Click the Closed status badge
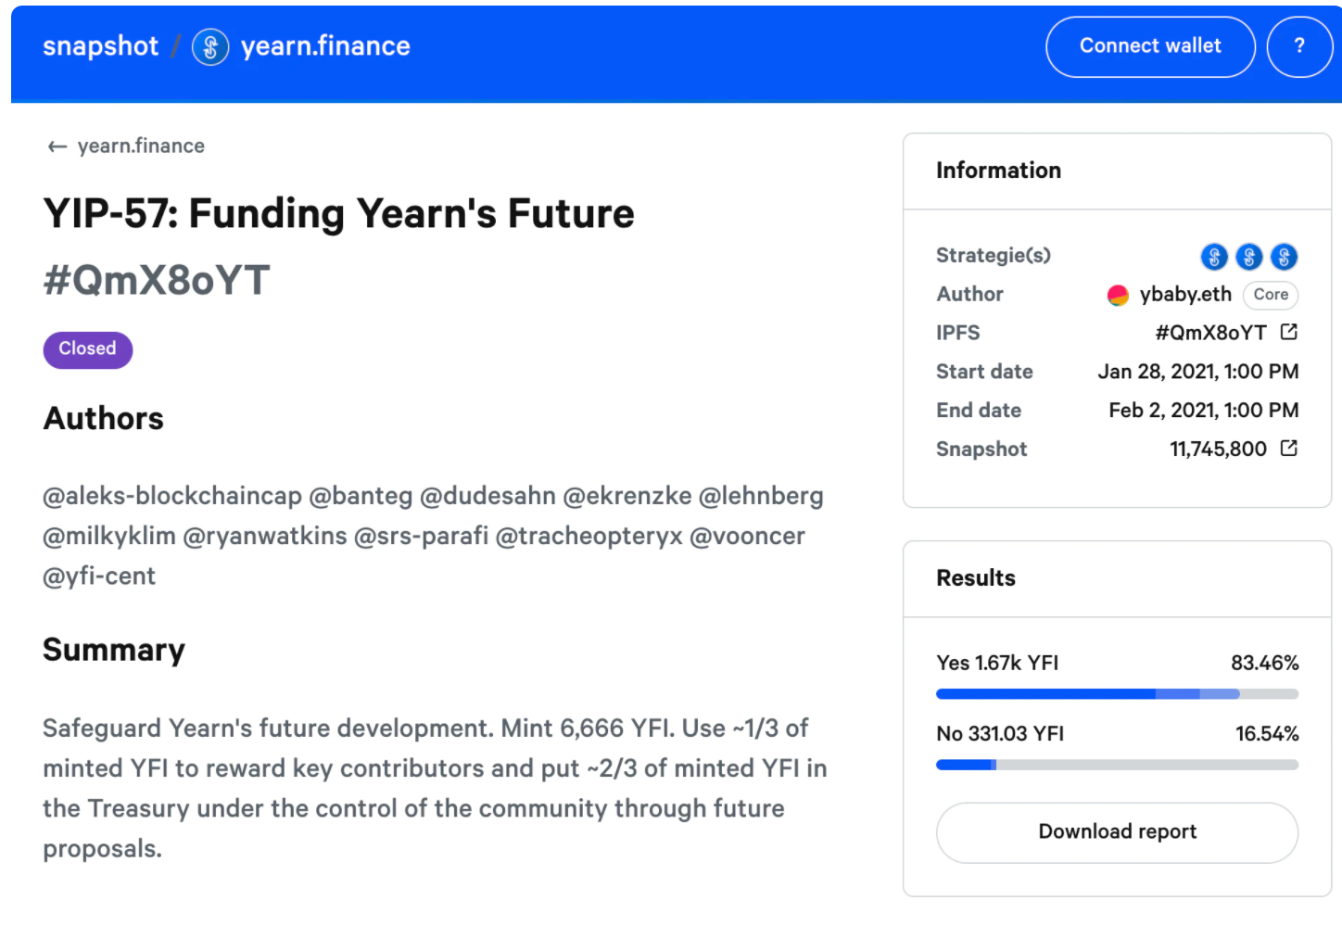Image resolution: width=1342 pixels, height=925 pixels. coord(88,349)
